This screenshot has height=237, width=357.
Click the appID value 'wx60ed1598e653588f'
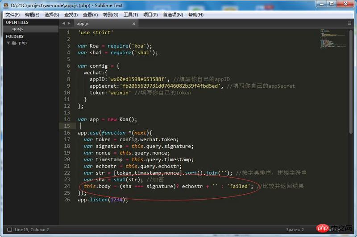tap(137, 79)
